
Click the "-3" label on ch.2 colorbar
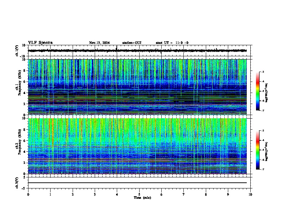click(x=263, y=131)
